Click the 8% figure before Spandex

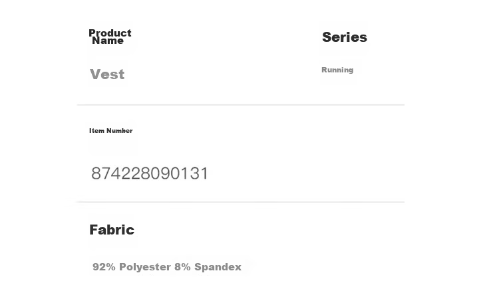point(182,267)
